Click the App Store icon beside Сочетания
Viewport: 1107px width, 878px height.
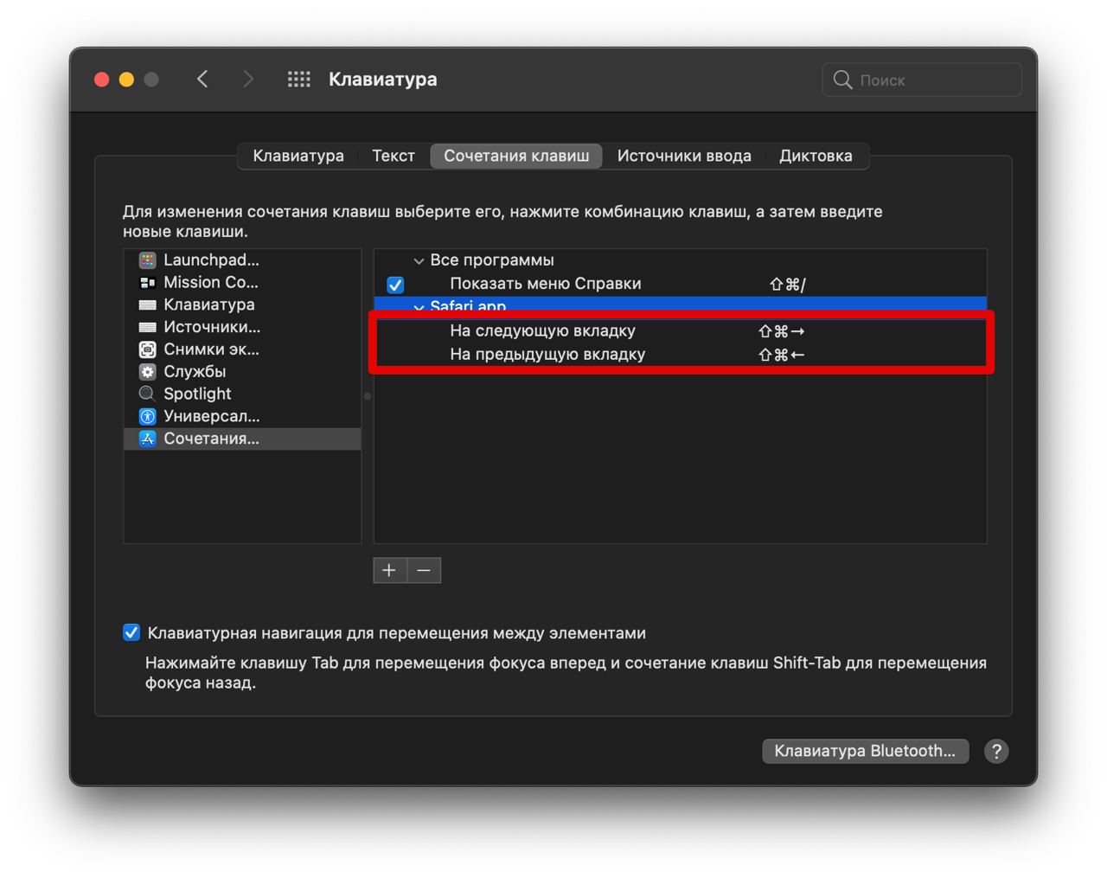tap(148, 439)
